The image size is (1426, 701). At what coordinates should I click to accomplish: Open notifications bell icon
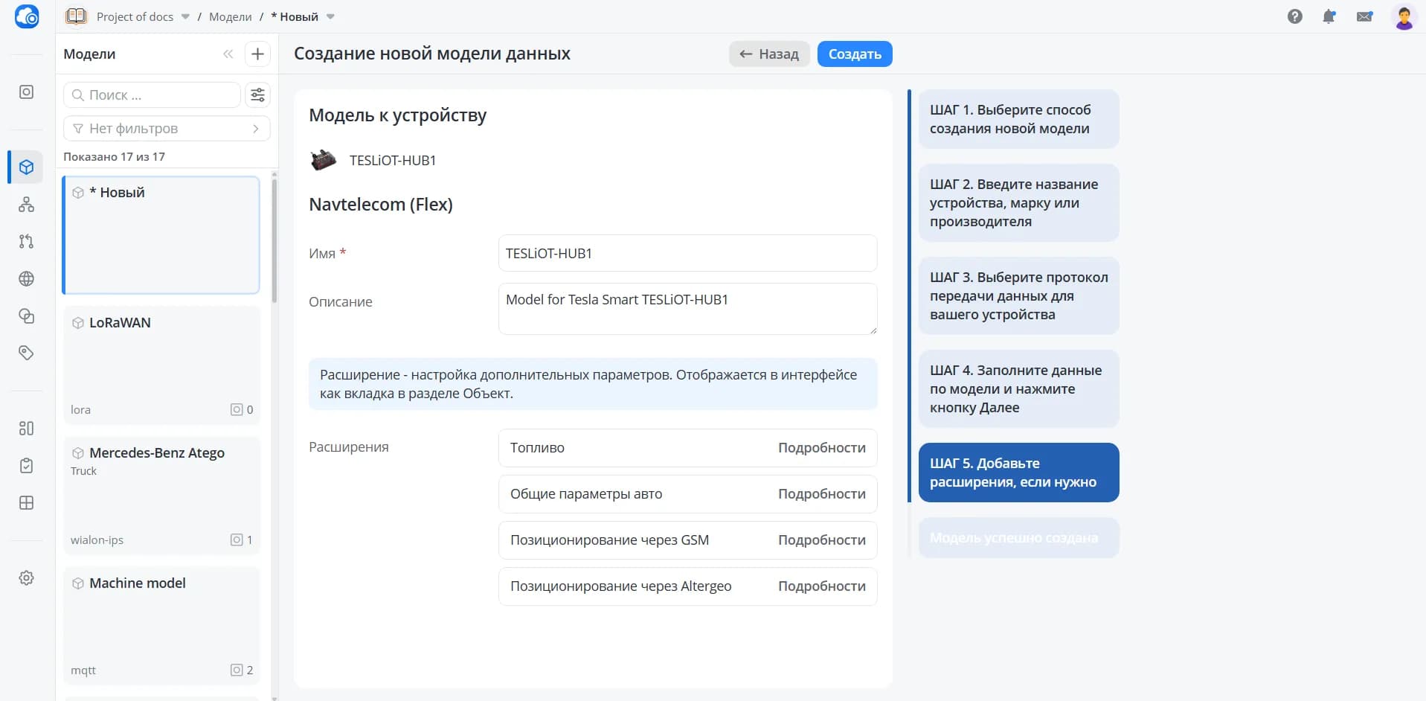coord(1329,16)
